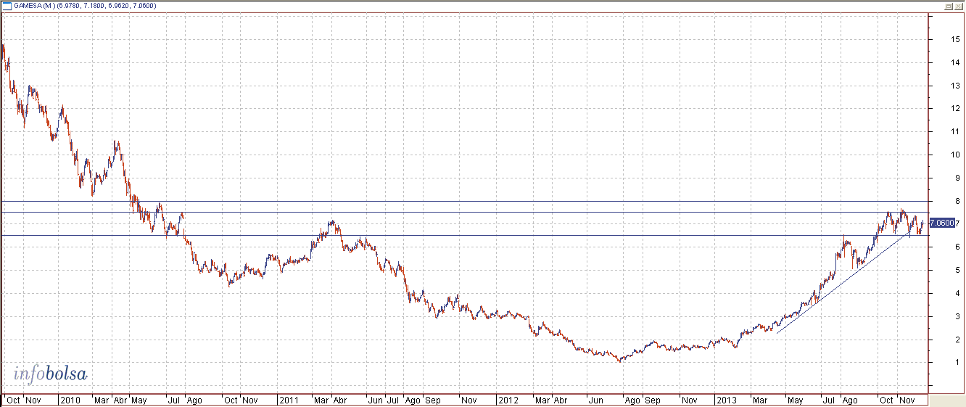Select the horizontal line at price level 8
The height and width of the screenshot is (407, 966).
[x=464, y=200]
